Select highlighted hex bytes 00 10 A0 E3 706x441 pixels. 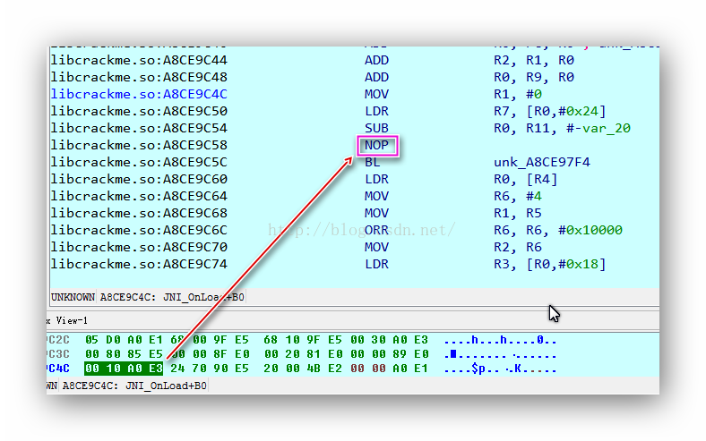pos(124,369)
